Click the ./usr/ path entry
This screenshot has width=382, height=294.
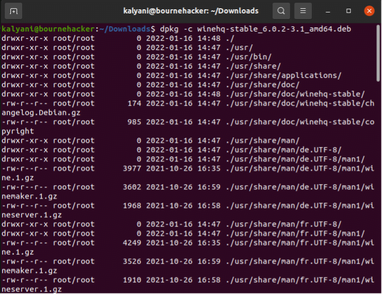tap(239, 47)
